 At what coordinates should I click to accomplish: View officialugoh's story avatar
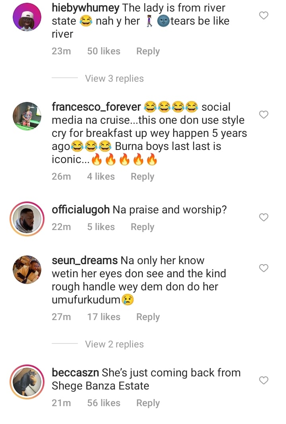(27, 219)
